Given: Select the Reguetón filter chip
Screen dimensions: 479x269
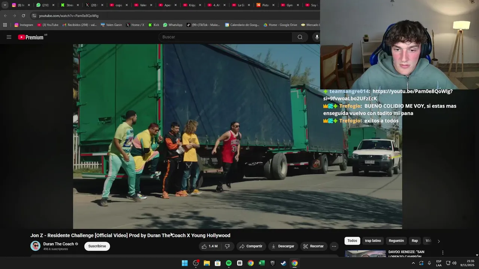Looking at the screenshot, I should (x=396, y=241).
